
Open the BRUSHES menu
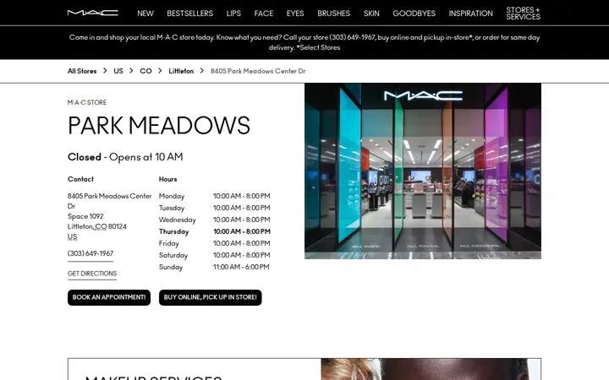tap(333, 14)
